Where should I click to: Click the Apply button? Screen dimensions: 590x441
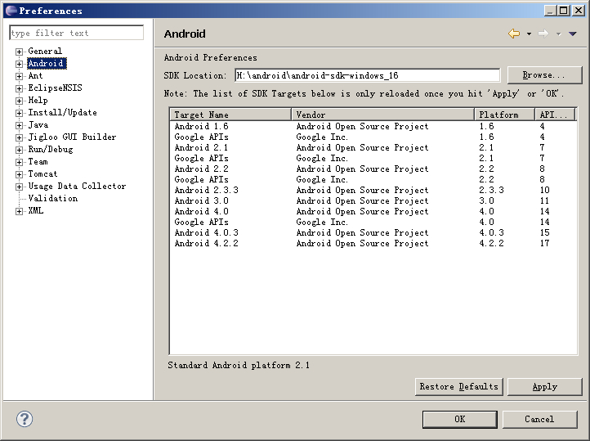(x=544, y=387)
